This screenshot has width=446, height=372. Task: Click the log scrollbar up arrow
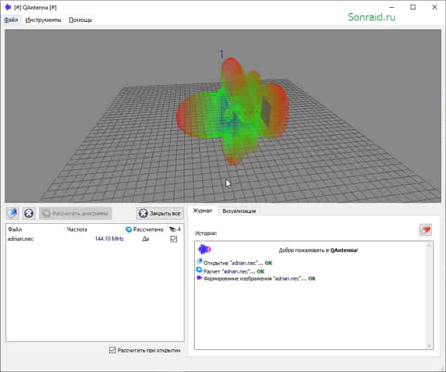coord(429,246)
